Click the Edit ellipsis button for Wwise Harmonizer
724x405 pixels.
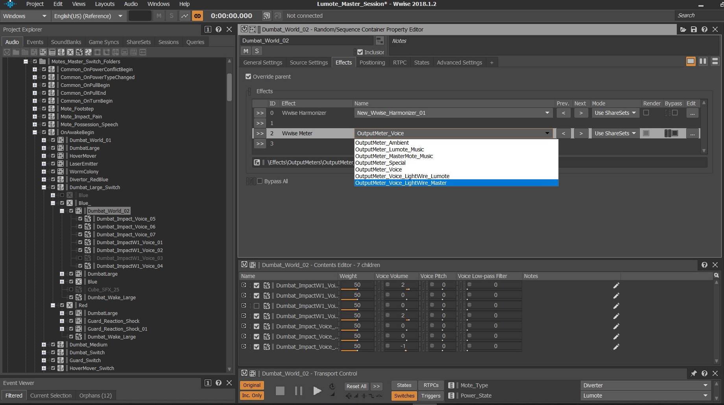(692, 113)
